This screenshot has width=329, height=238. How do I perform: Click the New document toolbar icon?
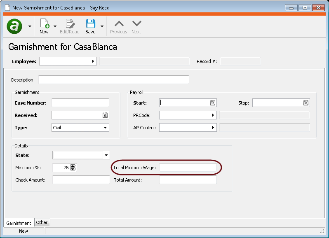point(44,24)
